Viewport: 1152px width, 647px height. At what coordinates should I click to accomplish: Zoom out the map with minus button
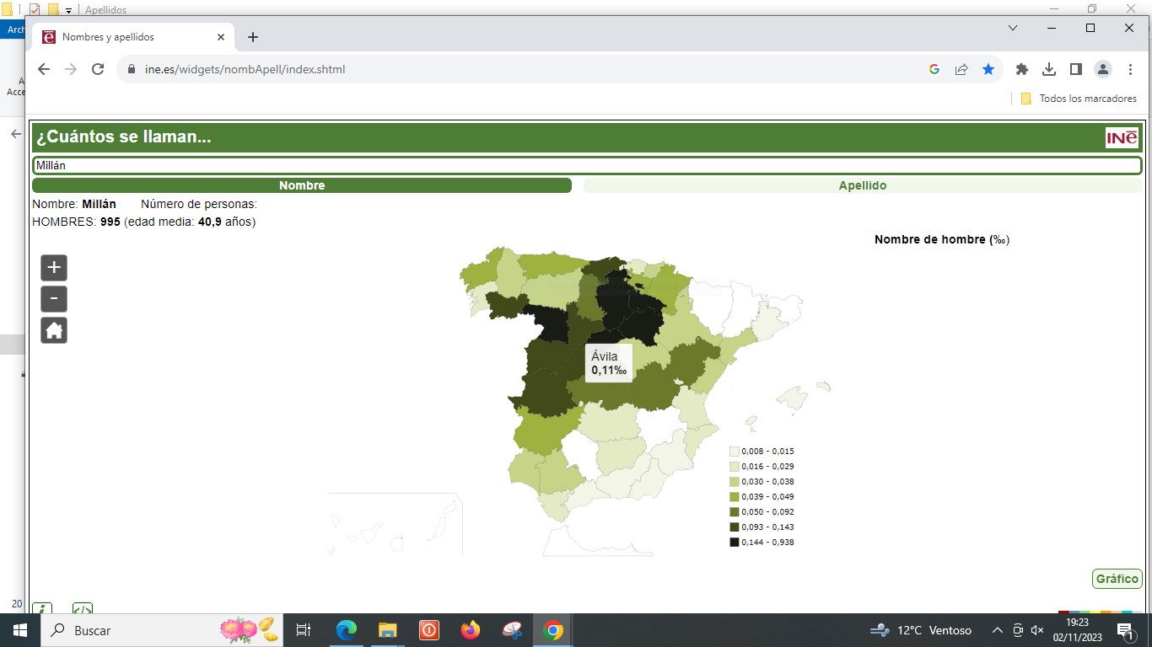coord(54,299)
